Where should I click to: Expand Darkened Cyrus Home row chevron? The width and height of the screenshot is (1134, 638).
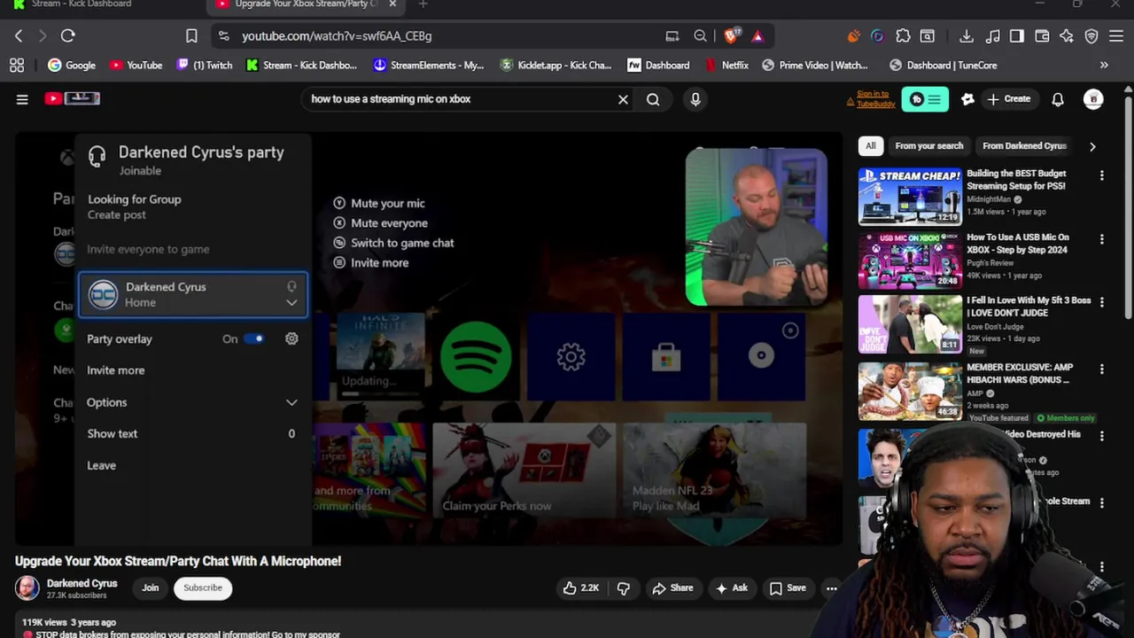click(291, 303)
